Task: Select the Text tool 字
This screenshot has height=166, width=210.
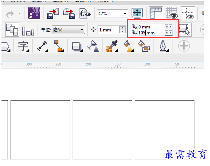Action: [23, 46]
